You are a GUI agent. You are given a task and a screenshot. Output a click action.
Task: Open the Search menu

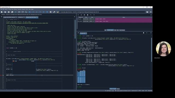click(x=6, y=9)
